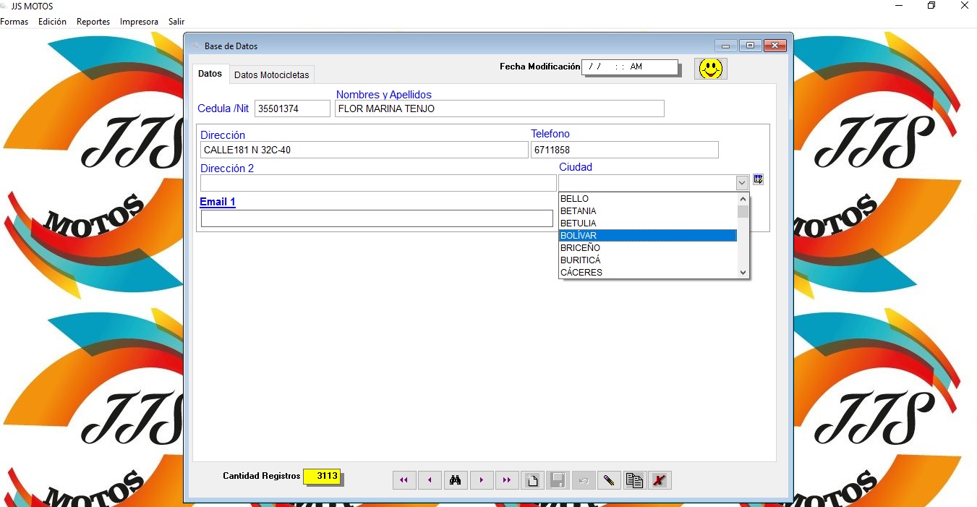Image resolution: width=977 pixels, height=507 pixels.
Task: Select BETULIA in the city list
Action: point(648,223)
